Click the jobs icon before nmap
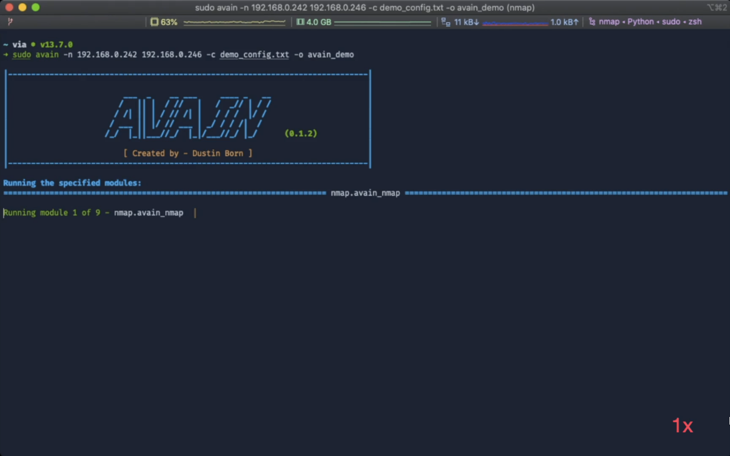Viewport: 730px width, 456px height. pyautogui.click(x=592, y=22)
